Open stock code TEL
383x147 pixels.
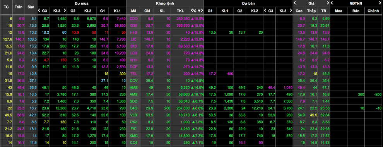[x=133, y=73]
